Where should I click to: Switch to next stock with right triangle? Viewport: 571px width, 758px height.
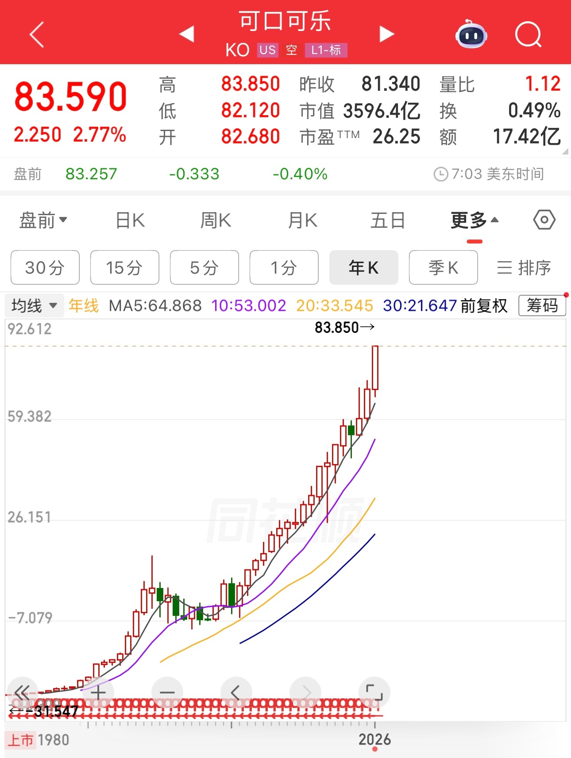point(386,34)
